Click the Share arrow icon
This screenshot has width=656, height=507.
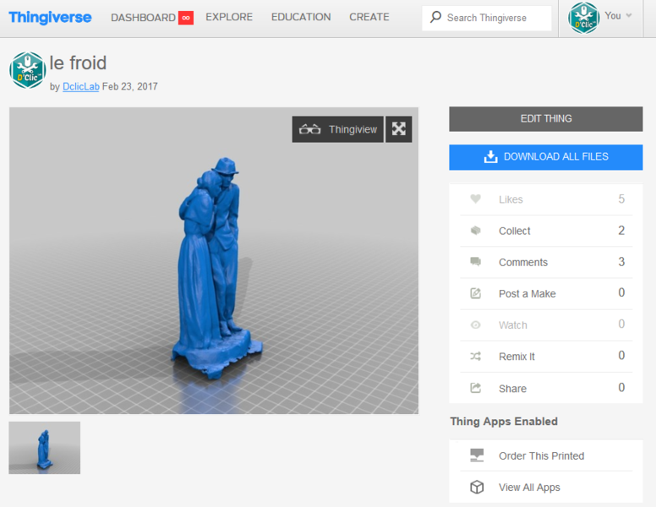pyautogui.click(x=475, y=388)
